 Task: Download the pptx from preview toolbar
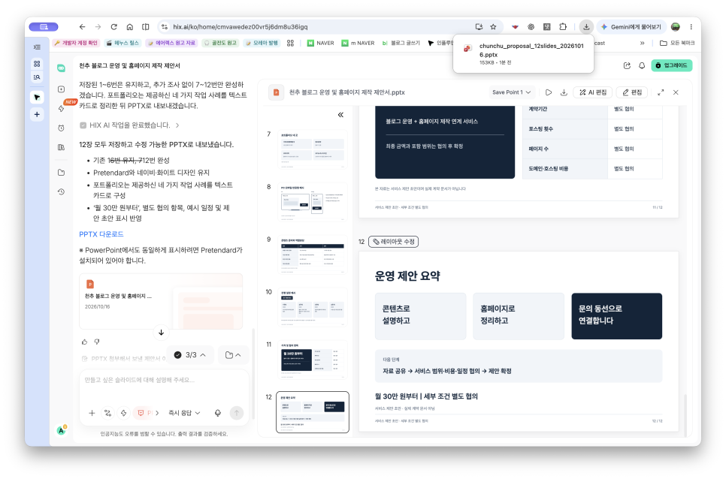[x=564, y=92]
